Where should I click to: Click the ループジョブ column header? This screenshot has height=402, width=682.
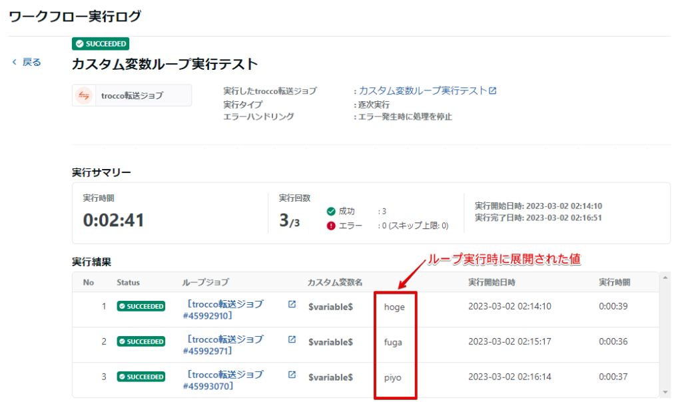coord(205,282)
